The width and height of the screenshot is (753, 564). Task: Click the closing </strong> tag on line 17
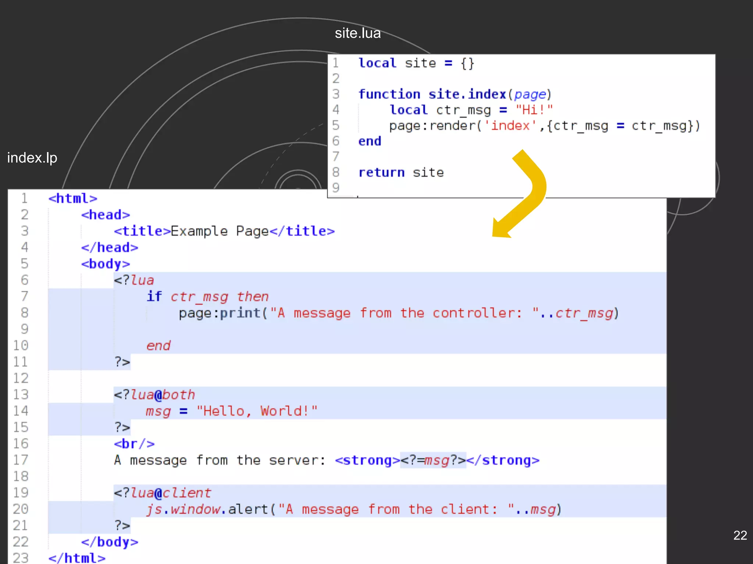pos(503,460)
